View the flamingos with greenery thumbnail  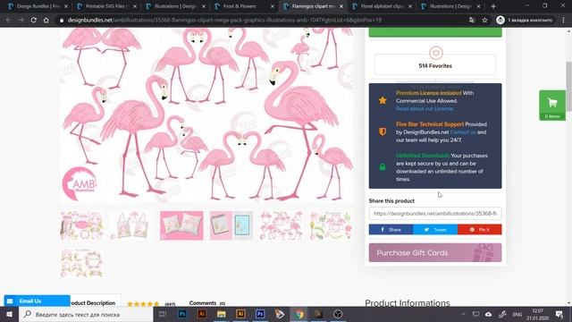click(331, 225)
